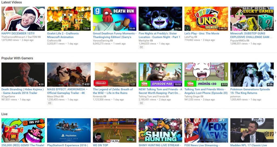Viewport: 277px width, 147px height.
Task: Click CC badge under Talking Tom and Friends
Action: coord(141,103)
